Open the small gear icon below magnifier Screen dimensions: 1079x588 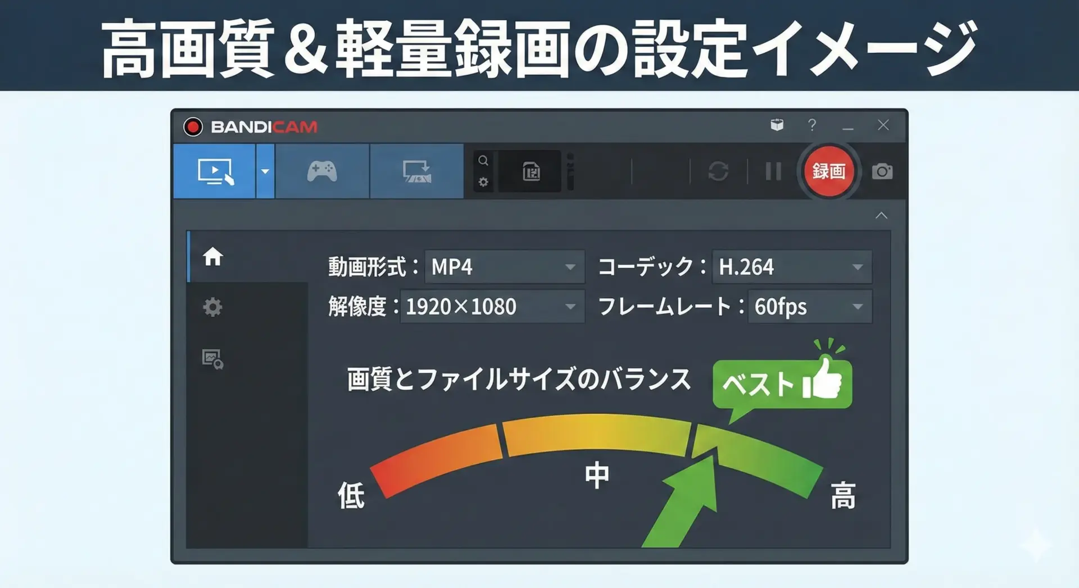[x=483, y=182]
